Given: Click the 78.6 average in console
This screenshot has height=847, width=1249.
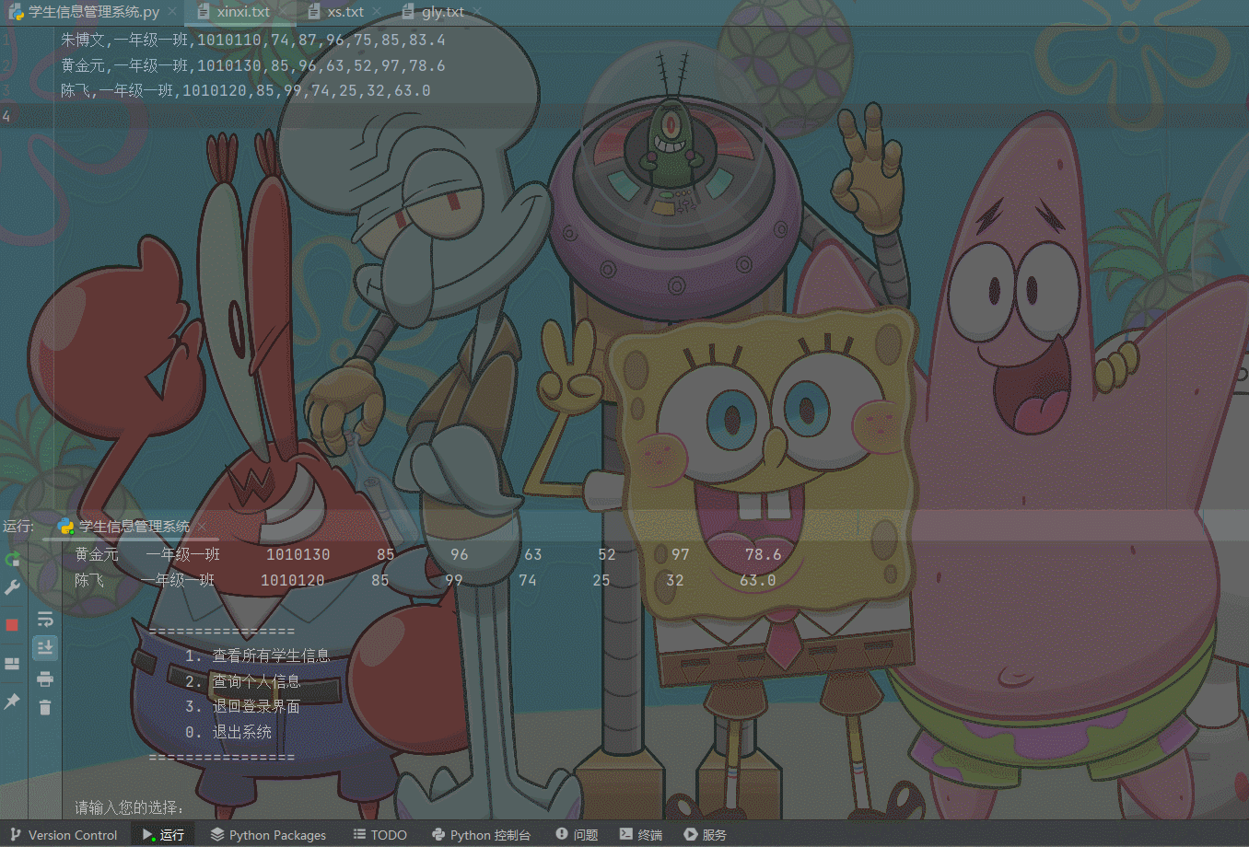Looking at the screenshot, I should click(x=763, y=554).
